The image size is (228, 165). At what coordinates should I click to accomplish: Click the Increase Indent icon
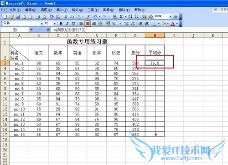point(147,24)
